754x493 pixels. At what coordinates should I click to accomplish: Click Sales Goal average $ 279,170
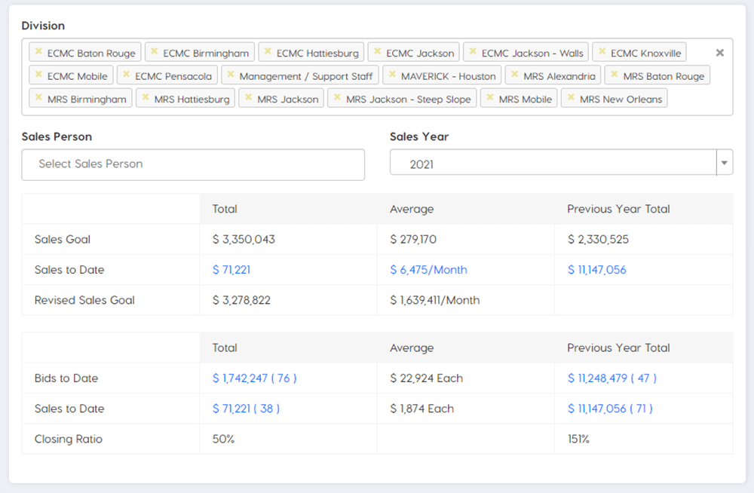413,240
